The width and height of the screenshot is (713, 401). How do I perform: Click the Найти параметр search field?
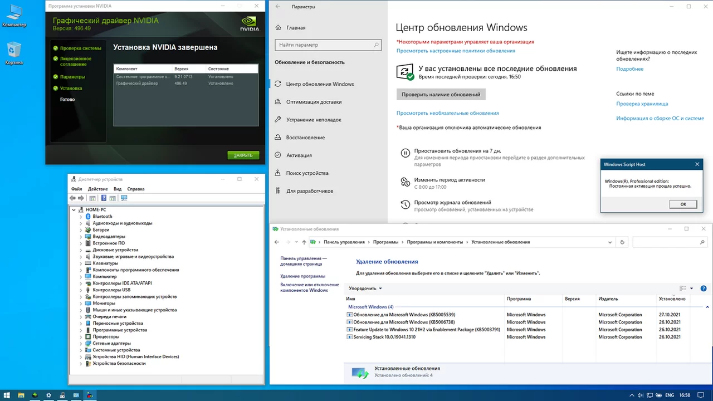[x=329, y=45]
